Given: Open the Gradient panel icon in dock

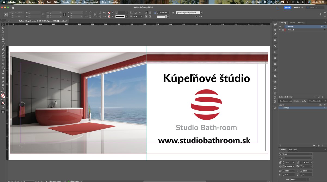Looking at the screenshot, I should tap(275, 70).
